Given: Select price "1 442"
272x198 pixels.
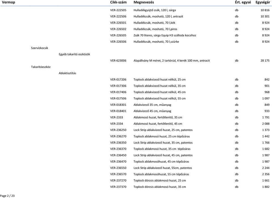Looking at the screenshot, I should (x=266, y=136).
